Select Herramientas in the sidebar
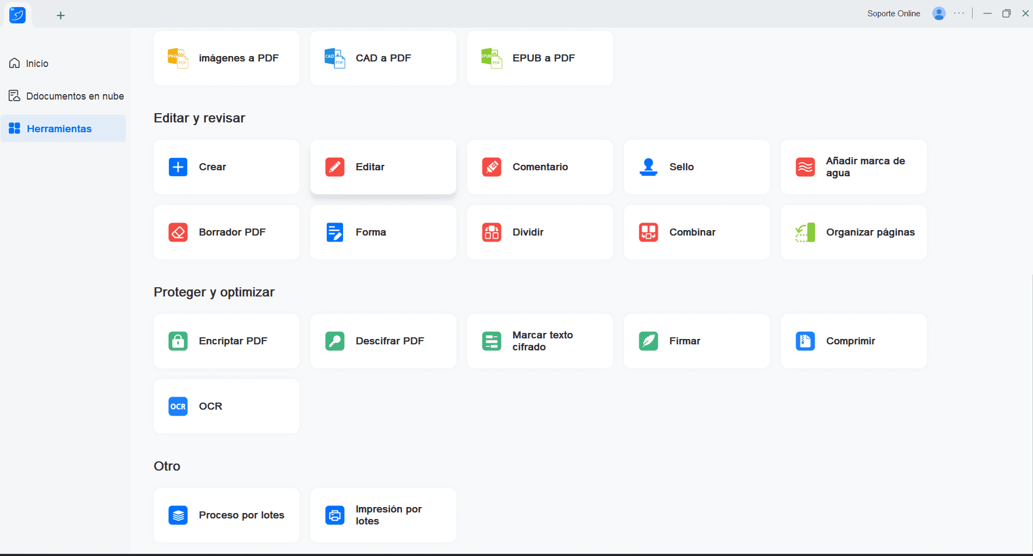1033x556 pixels. 59,129
